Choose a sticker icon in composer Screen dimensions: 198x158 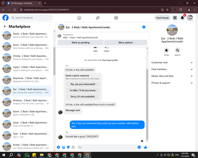tap(69, 147)
